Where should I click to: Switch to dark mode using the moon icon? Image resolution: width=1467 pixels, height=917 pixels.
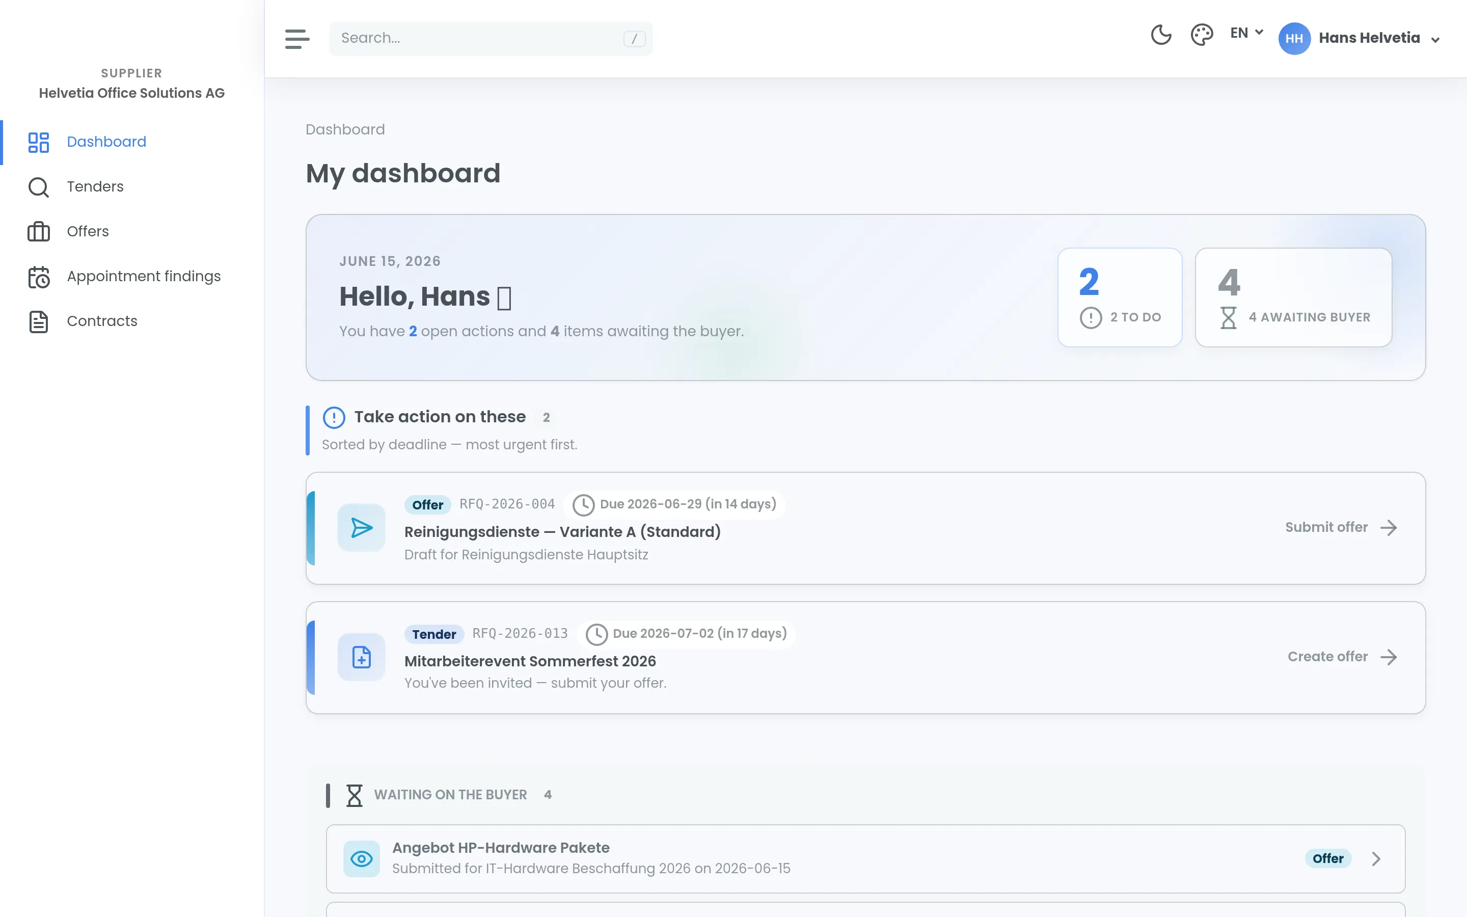pos(1161,35)
